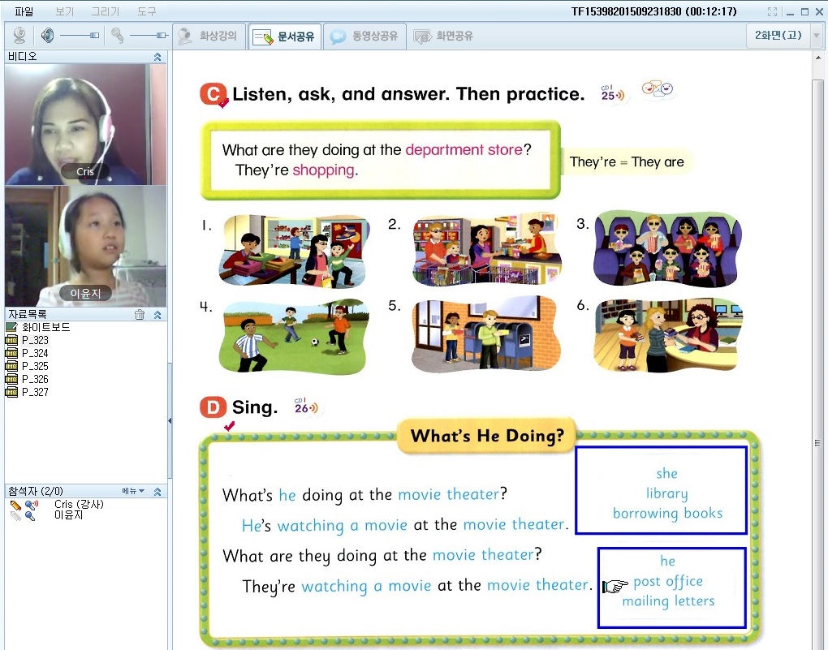
Task: Open the 참석자 메뉴 dropdown
Action: [132, 491]
